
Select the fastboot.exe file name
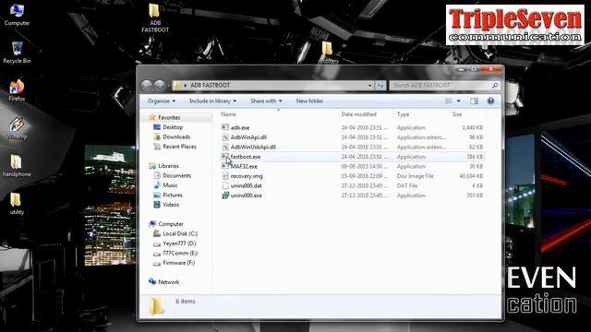pos(246,157)
